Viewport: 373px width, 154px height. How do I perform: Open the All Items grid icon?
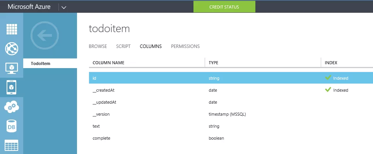pos(12,29)
